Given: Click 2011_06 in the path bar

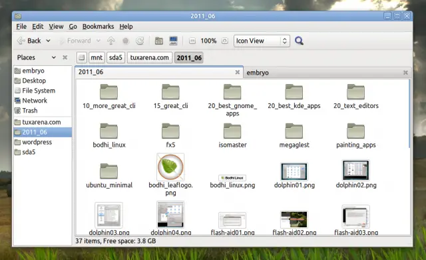Looking at the screenshot, I should (x=189, y=57).
